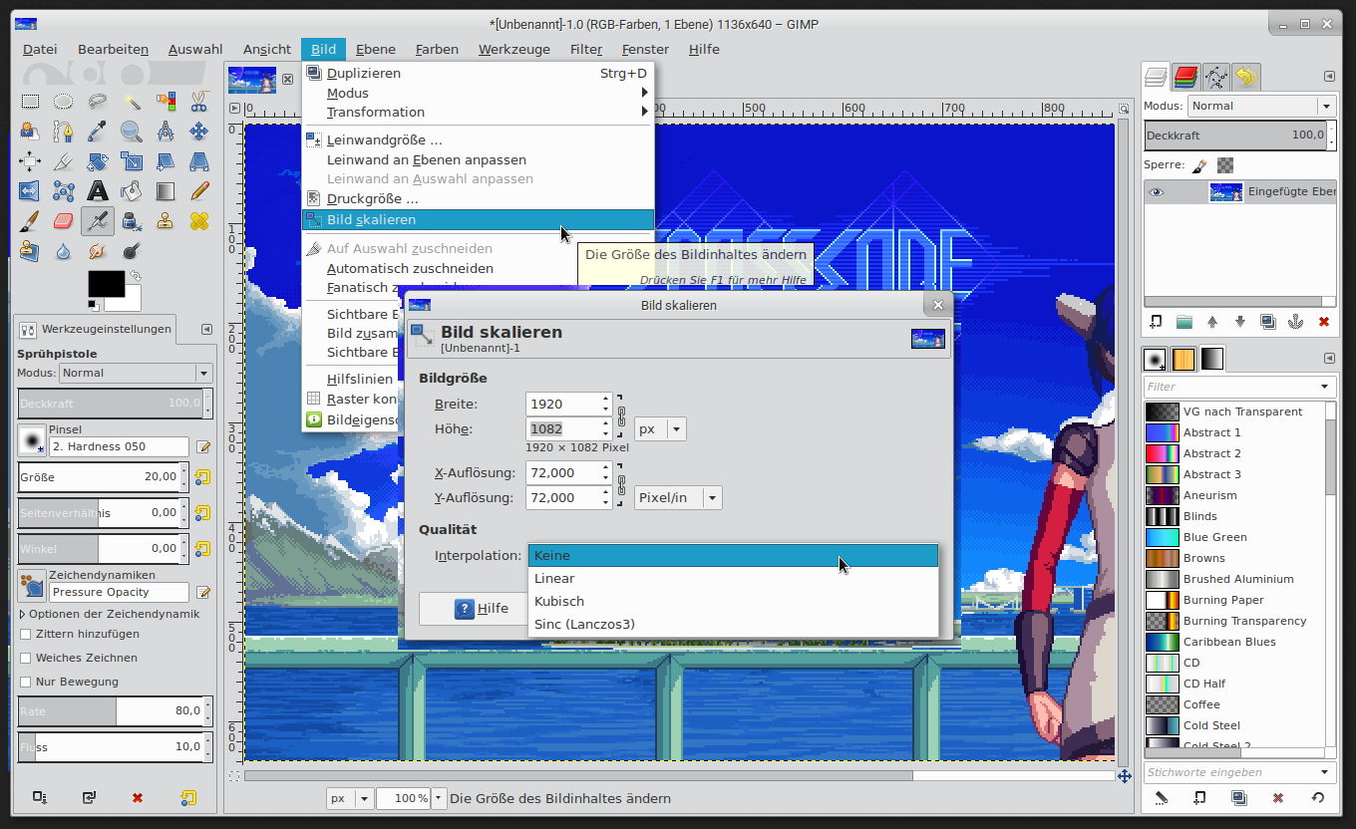
Task: Select the Paintbrush tool
Action: click(30, 220)
